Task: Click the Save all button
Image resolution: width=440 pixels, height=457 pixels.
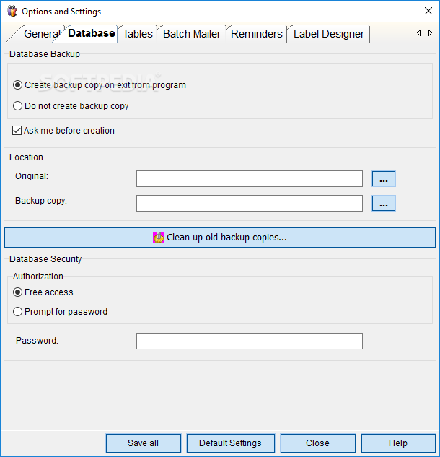Action: (x=144, y=443)
